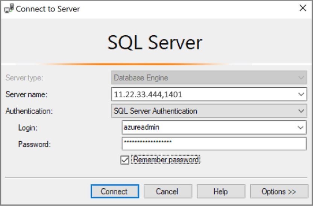The image size is (314, 206).
Task: Focus the Password input field
Action: click(214, 144)
